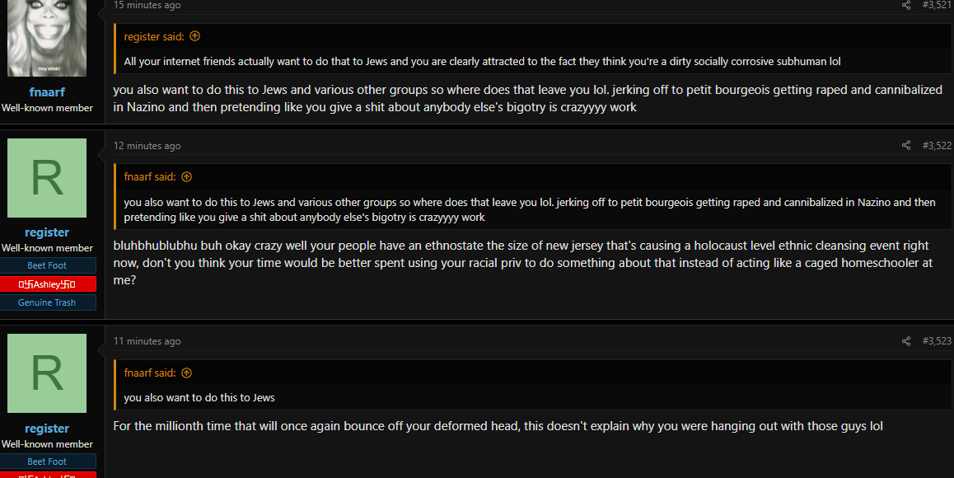Viewport: 954px width, 478px height.
Task: Open fnaarf username profile link
Action: (x=47, y=92)
